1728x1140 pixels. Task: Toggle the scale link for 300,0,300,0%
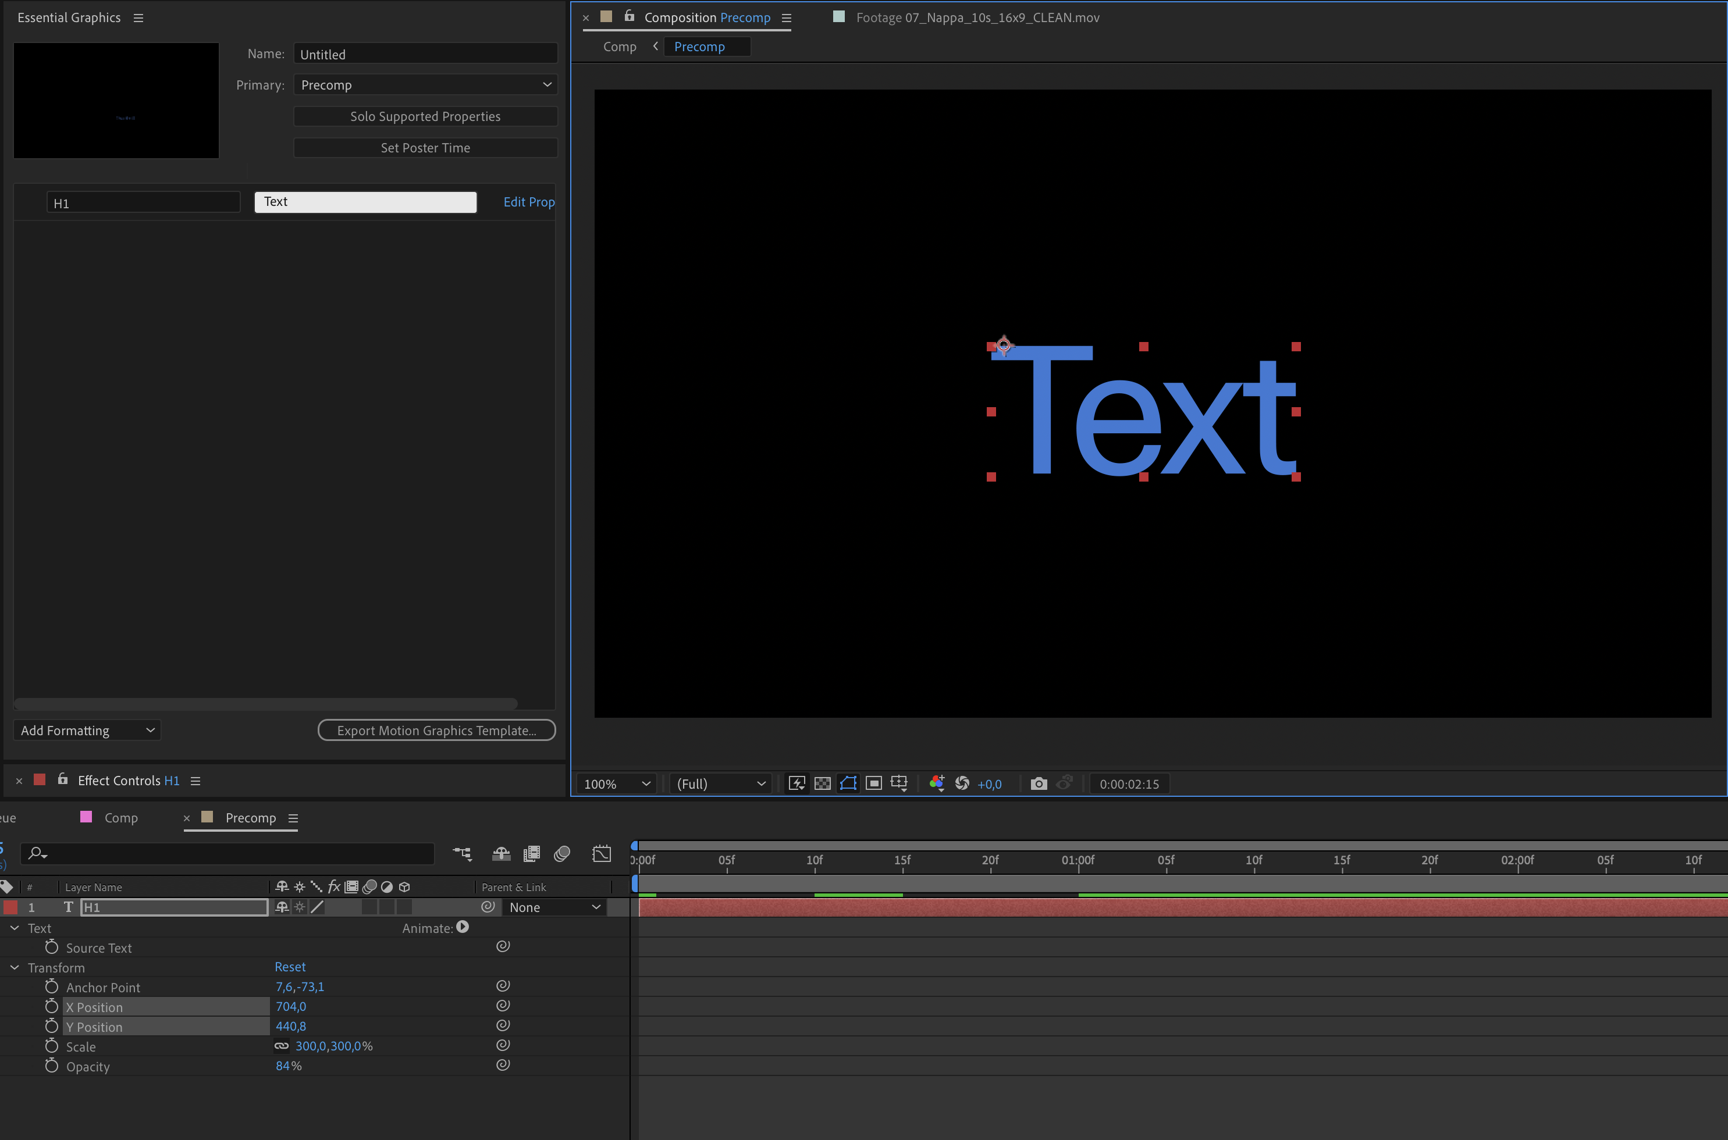click(x=282, y=1046)
